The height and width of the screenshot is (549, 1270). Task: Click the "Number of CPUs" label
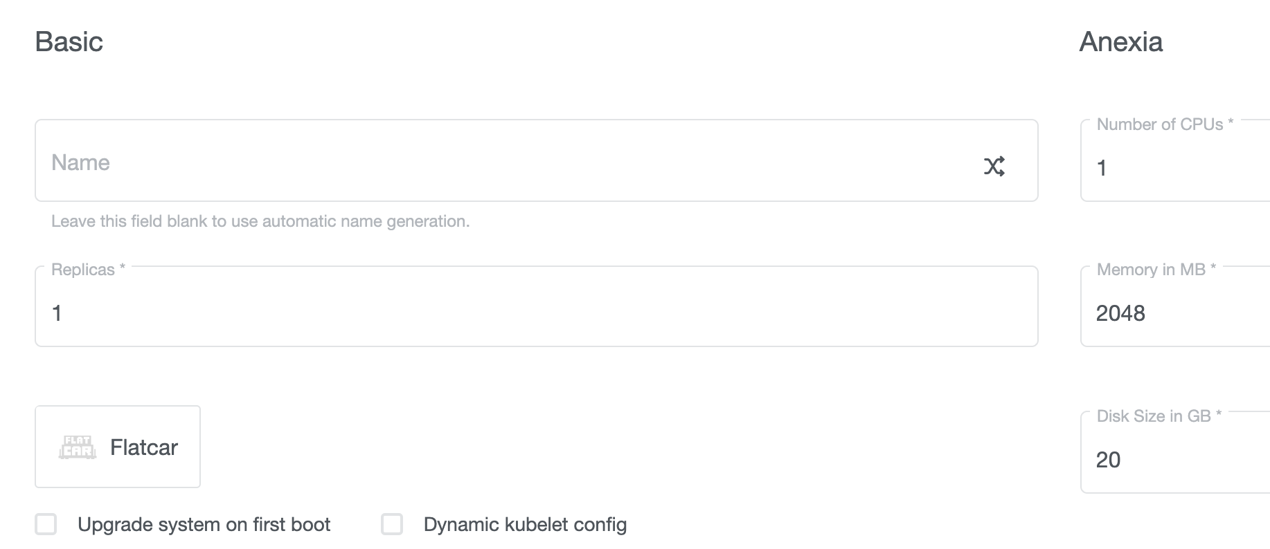point(1165,124)
